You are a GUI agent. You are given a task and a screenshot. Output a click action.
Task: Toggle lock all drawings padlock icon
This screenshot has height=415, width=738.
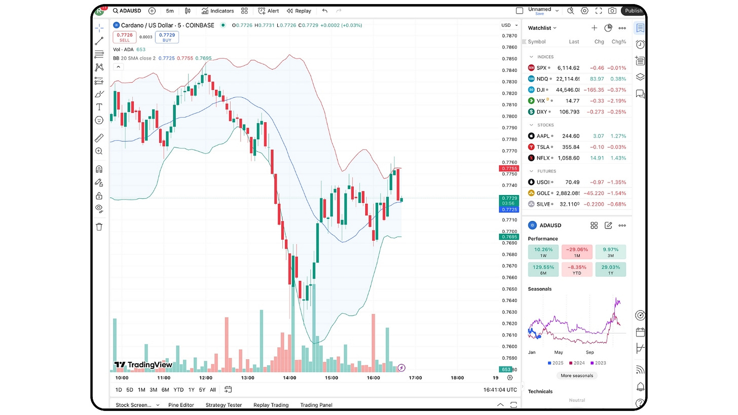[x=99, y=196]
